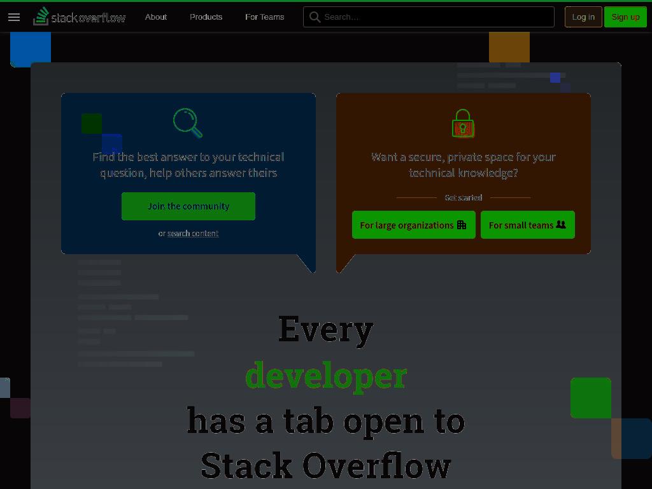652x489 pixels.
Task: Follow the search content link
Action: pyautogui.click(x=193, y=233)
